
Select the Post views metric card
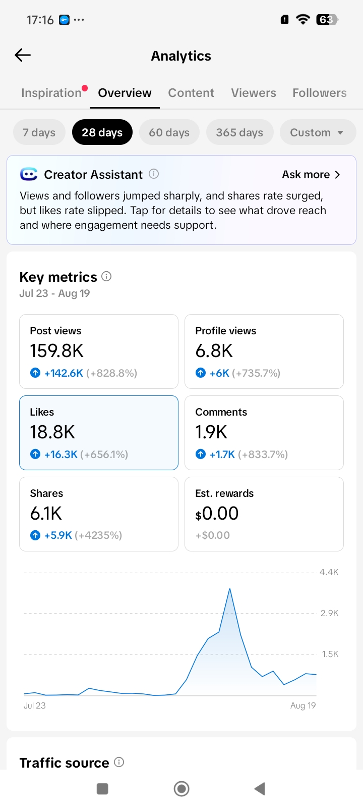pyautogui.click(x=99, y=351)
